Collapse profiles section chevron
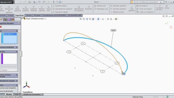 click(x=17, y=31)
